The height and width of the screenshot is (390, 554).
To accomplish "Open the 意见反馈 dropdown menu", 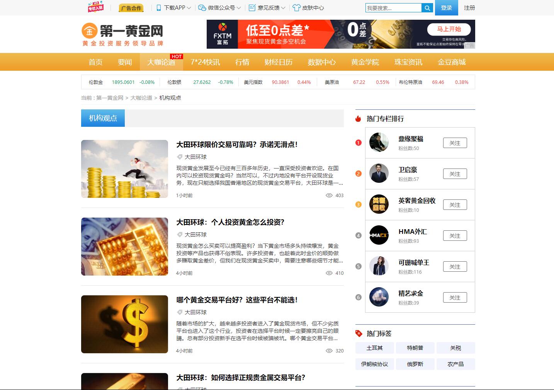I will click(267, 8).
